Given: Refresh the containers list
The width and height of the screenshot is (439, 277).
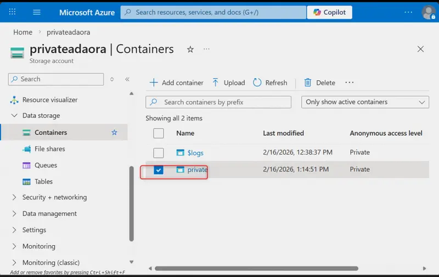Looking at the screenshot, I should coord(270,82).
